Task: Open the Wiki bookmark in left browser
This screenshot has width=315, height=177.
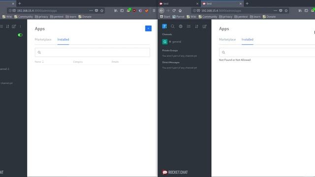Action: pos(7,17)
